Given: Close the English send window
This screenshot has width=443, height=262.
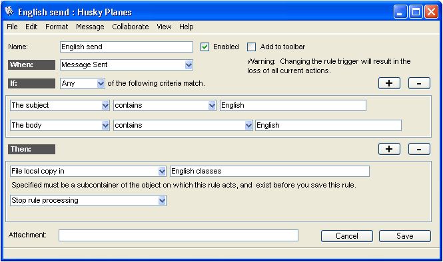Looking at the screenshot, I should (431, 12).
